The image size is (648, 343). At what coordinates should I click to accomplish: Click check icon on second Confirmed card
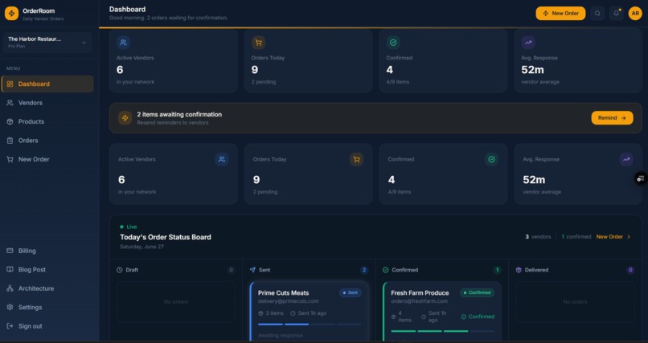(x=491, y=159)
